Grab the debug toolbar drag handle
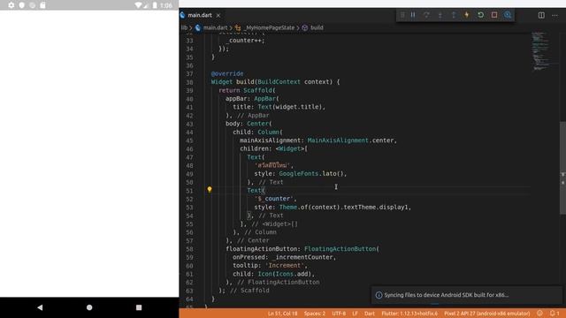This screenshot has width=566, height=318. click(x=402, y=15)
